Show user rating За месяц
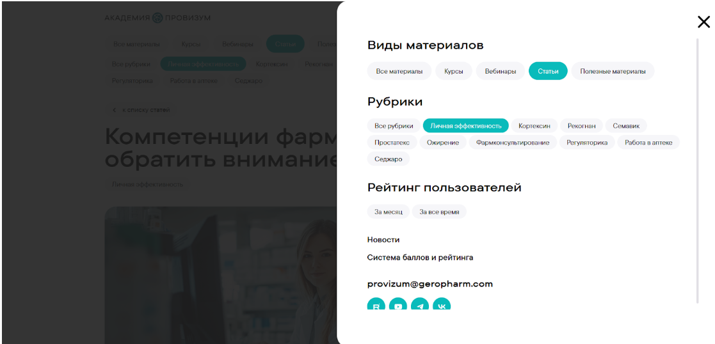This screenshot has width=715, height=344. [x=389, y=212]
